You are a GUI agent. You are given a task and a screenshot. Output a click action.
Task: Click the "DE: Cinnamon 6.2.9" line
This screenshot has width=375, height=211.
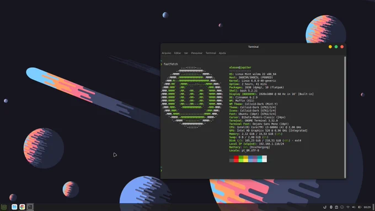click(x=243, y=98)
